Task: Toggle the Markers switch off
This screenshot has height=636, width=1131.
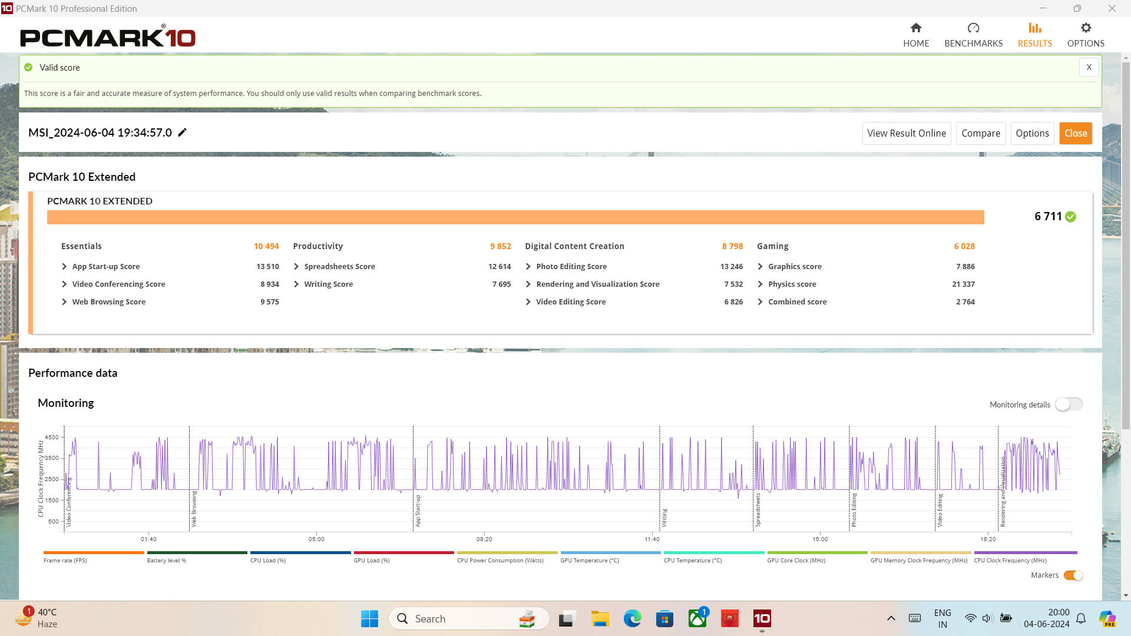Action: pos(1073,575)
